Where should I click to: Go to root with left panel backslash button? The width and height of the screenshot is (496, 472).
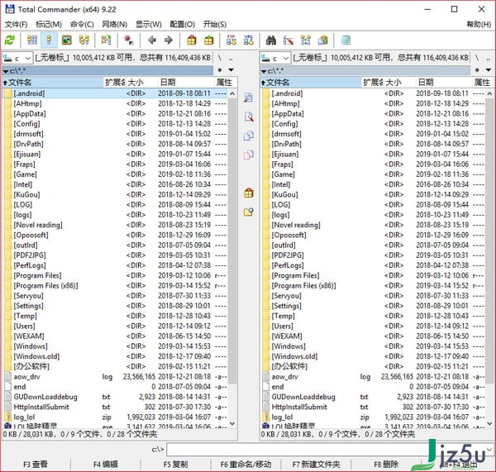coord(220,58)
